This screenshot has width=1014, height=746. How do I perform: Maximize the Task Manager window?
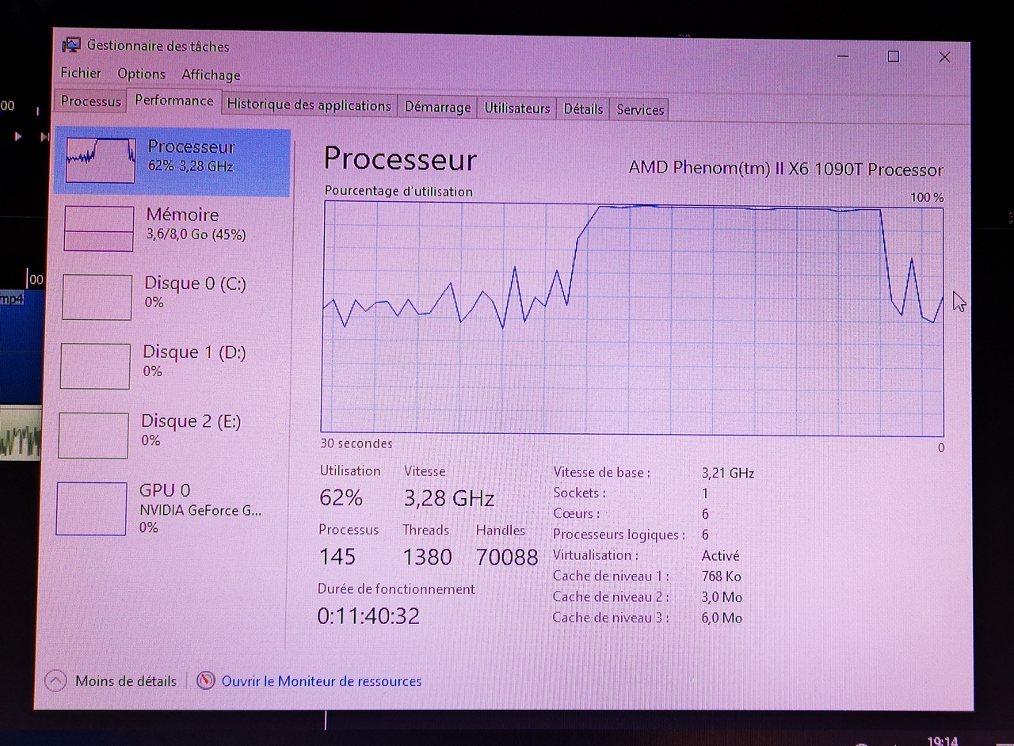[893, 56]
